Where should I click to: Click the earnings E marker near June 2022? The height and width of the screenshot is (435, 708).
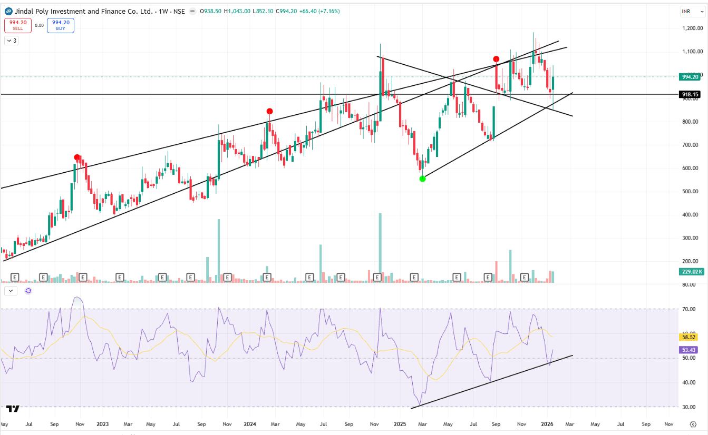tap(15, 277)
